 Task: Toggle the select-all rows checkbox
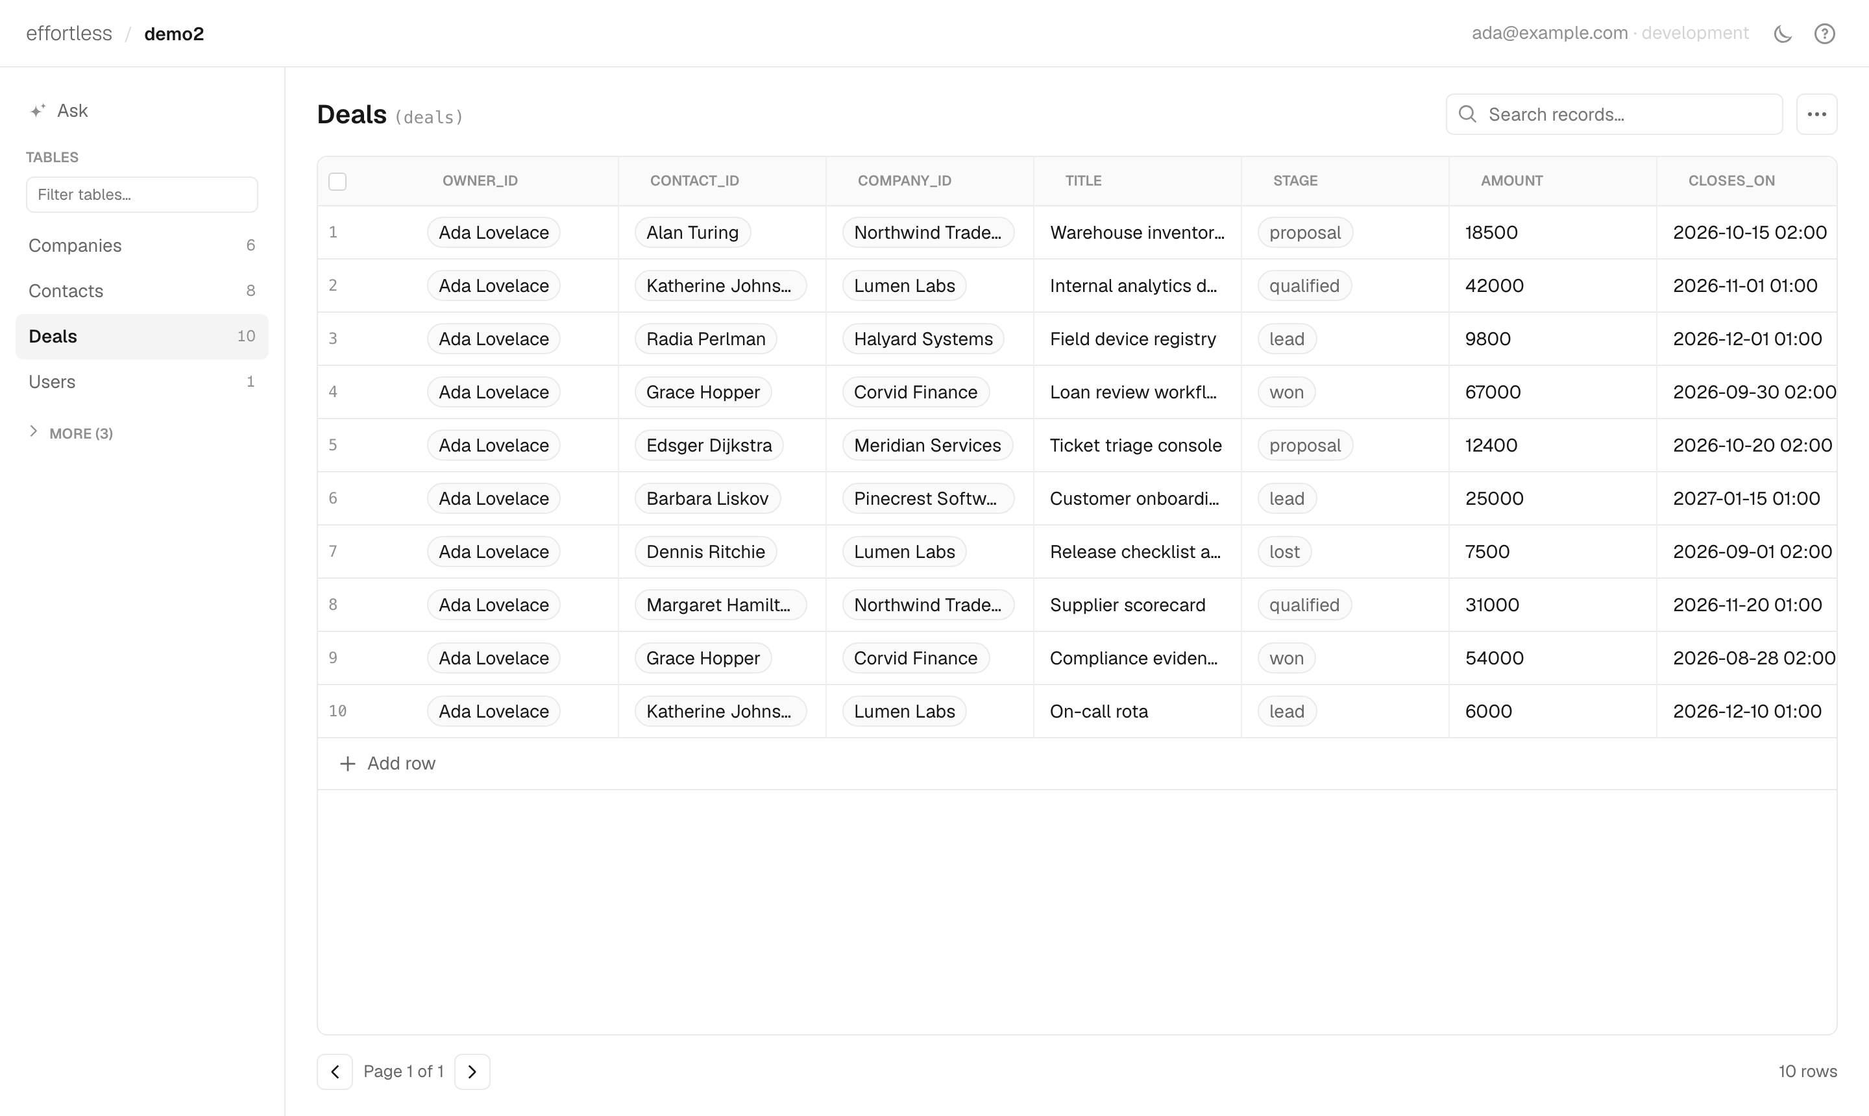(337, 181)
